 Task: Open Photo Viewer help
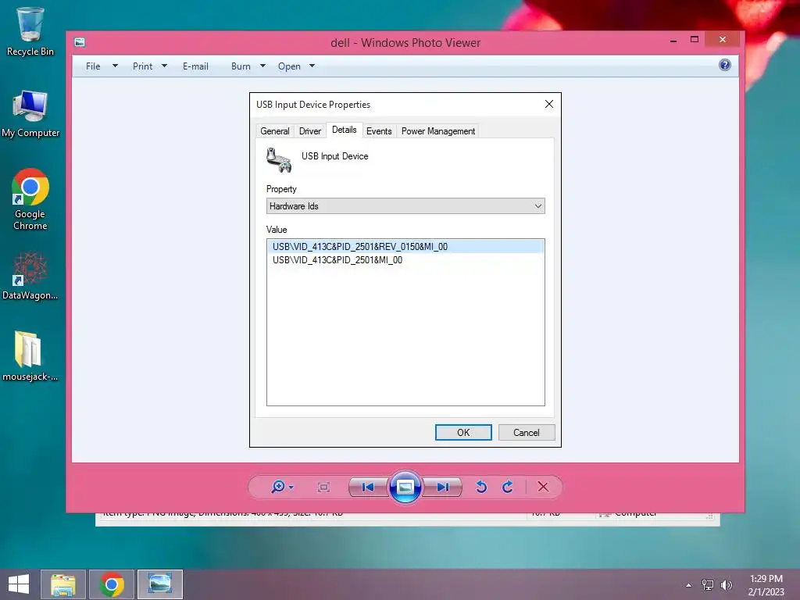click(724, 65)
